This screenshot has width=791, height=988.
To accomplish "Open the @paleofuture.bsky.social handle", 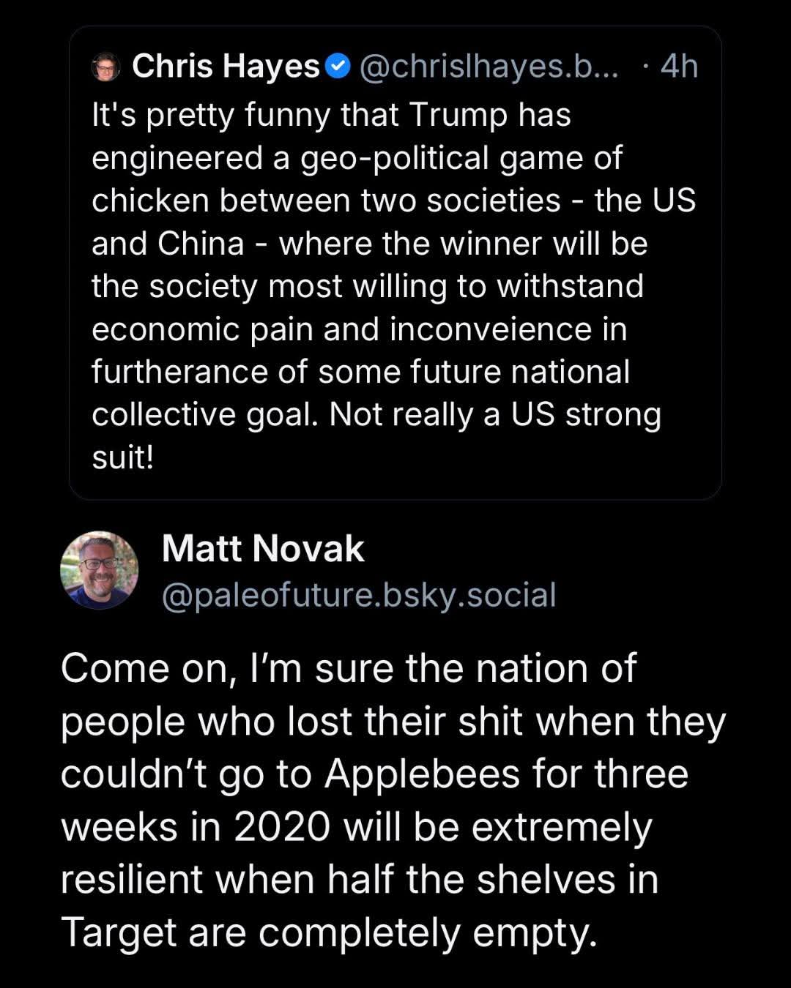I will pyautogui.click(x=359, y=594).
